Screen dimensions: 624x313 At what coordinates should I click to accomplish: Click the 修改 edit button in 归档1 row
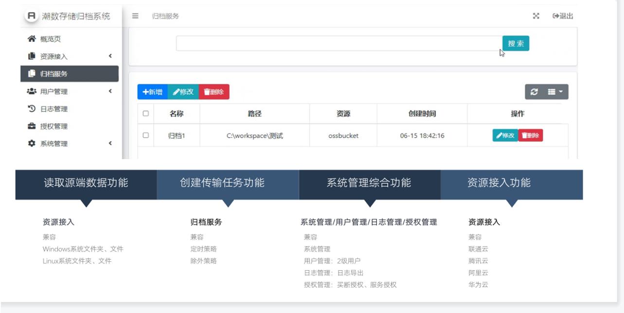coord(505,136)
